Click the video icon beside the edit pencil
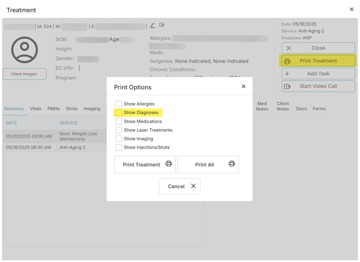 pyautogui.click(x=161, y=25)
